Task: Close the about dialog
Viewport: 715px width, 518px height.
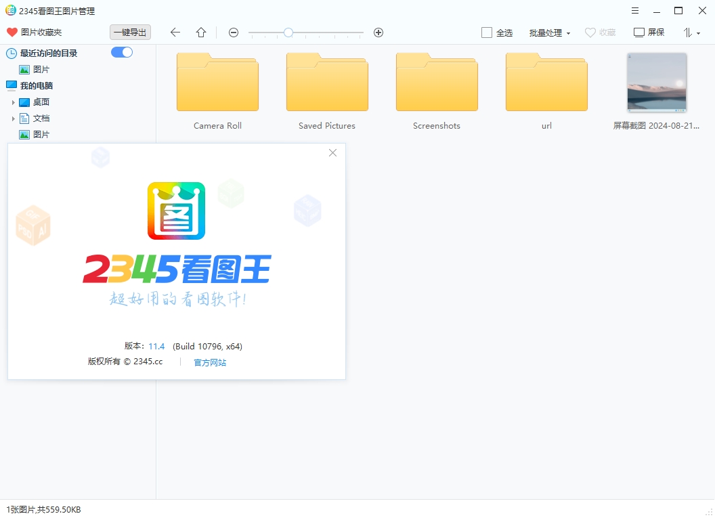Action: click(333, 153)
